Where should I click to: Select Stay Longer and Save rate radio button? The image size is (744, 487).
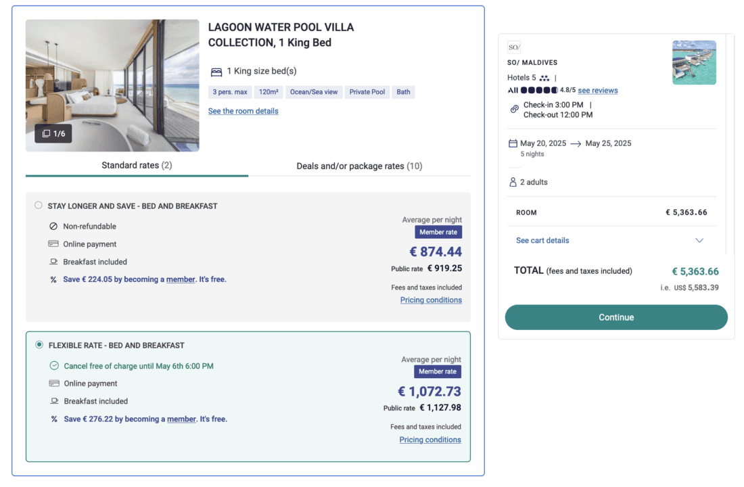tap(39, 205)
